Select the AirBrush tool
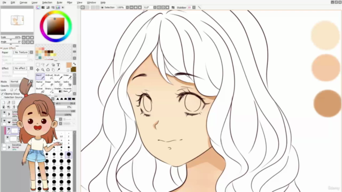 [x=49, y=77]
